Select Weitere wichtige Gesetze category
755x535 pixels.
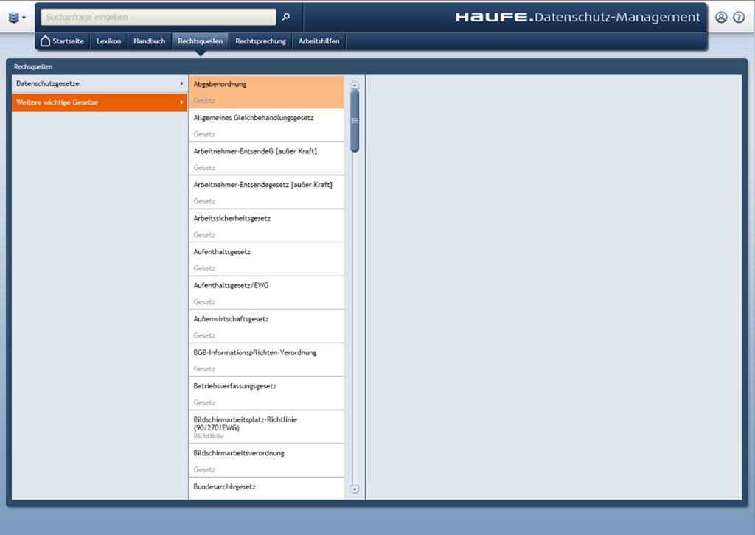100,102
